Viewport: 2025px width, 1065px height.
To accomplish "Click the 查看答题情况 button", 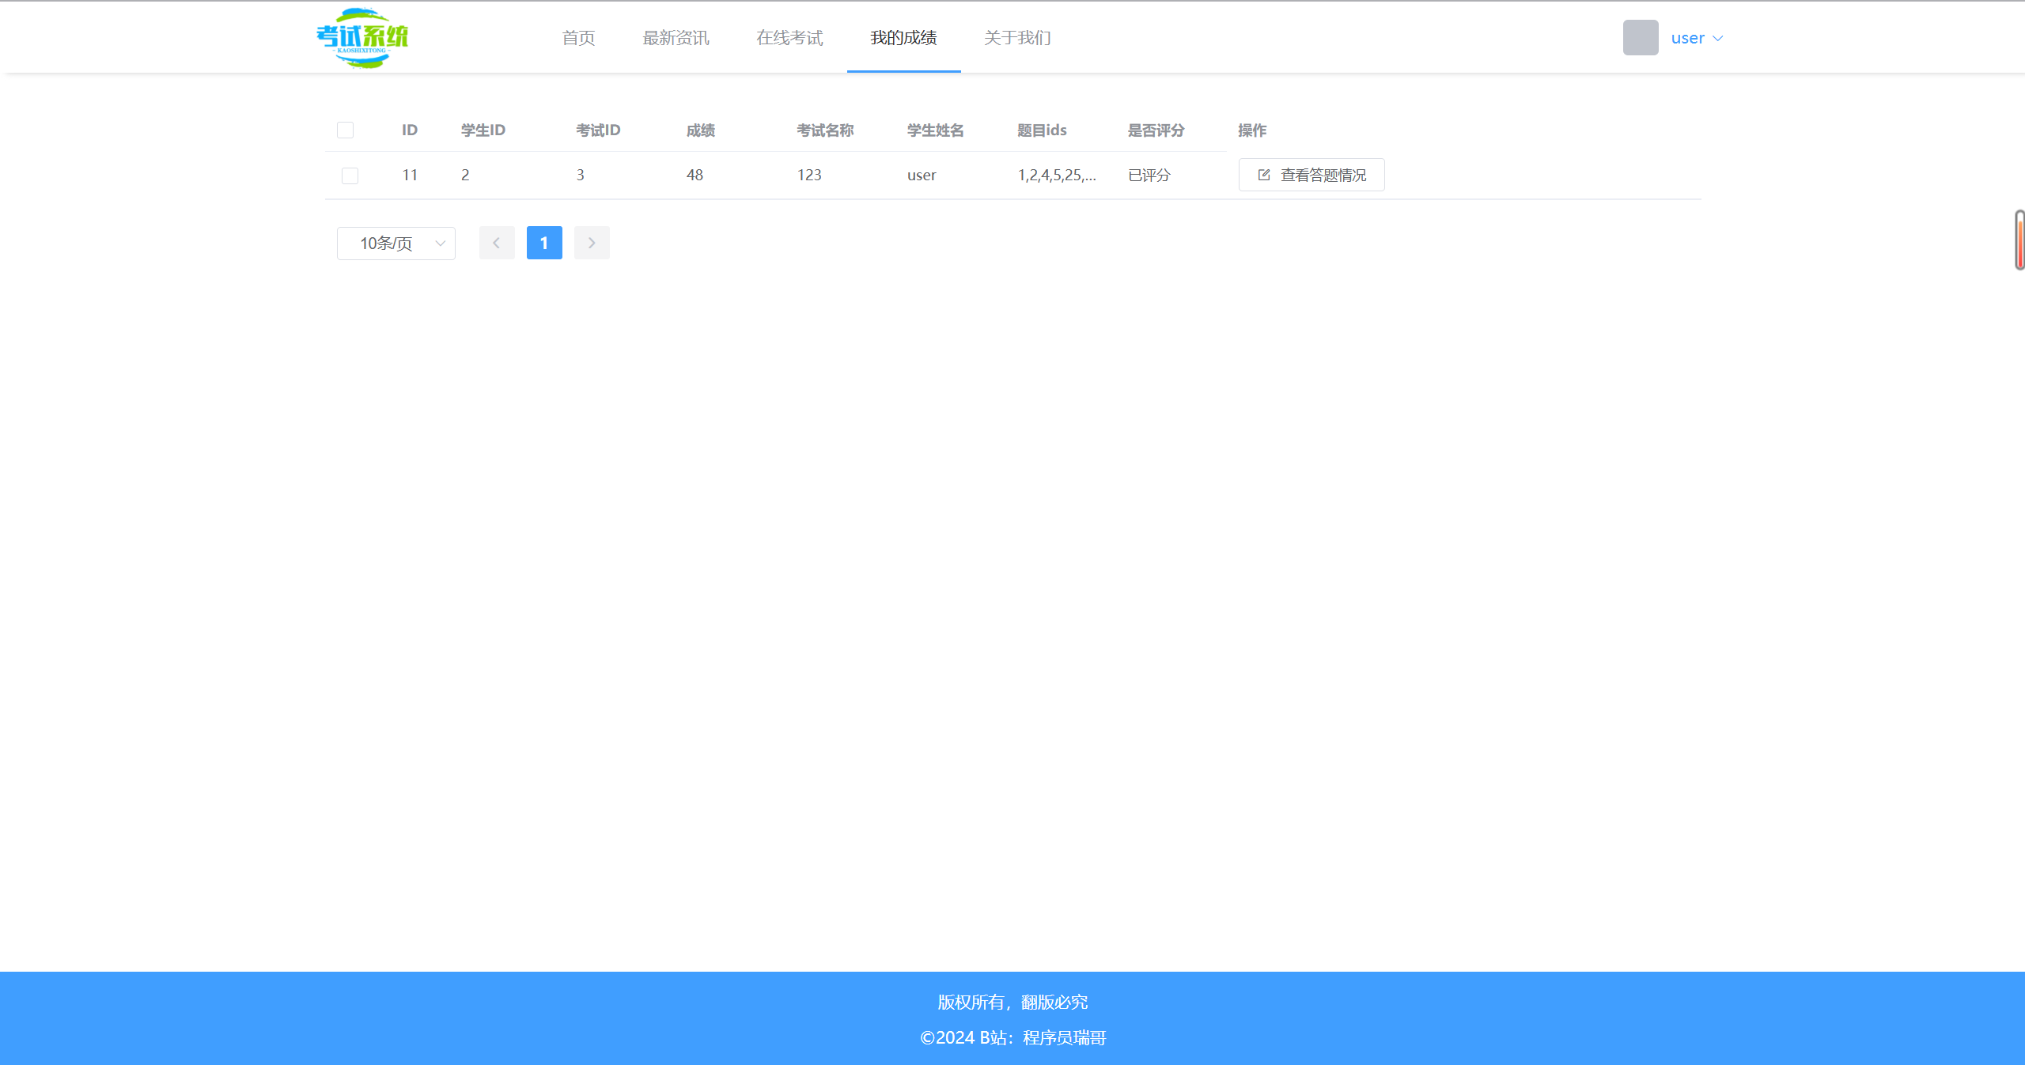I will (x=1312, y=175).
